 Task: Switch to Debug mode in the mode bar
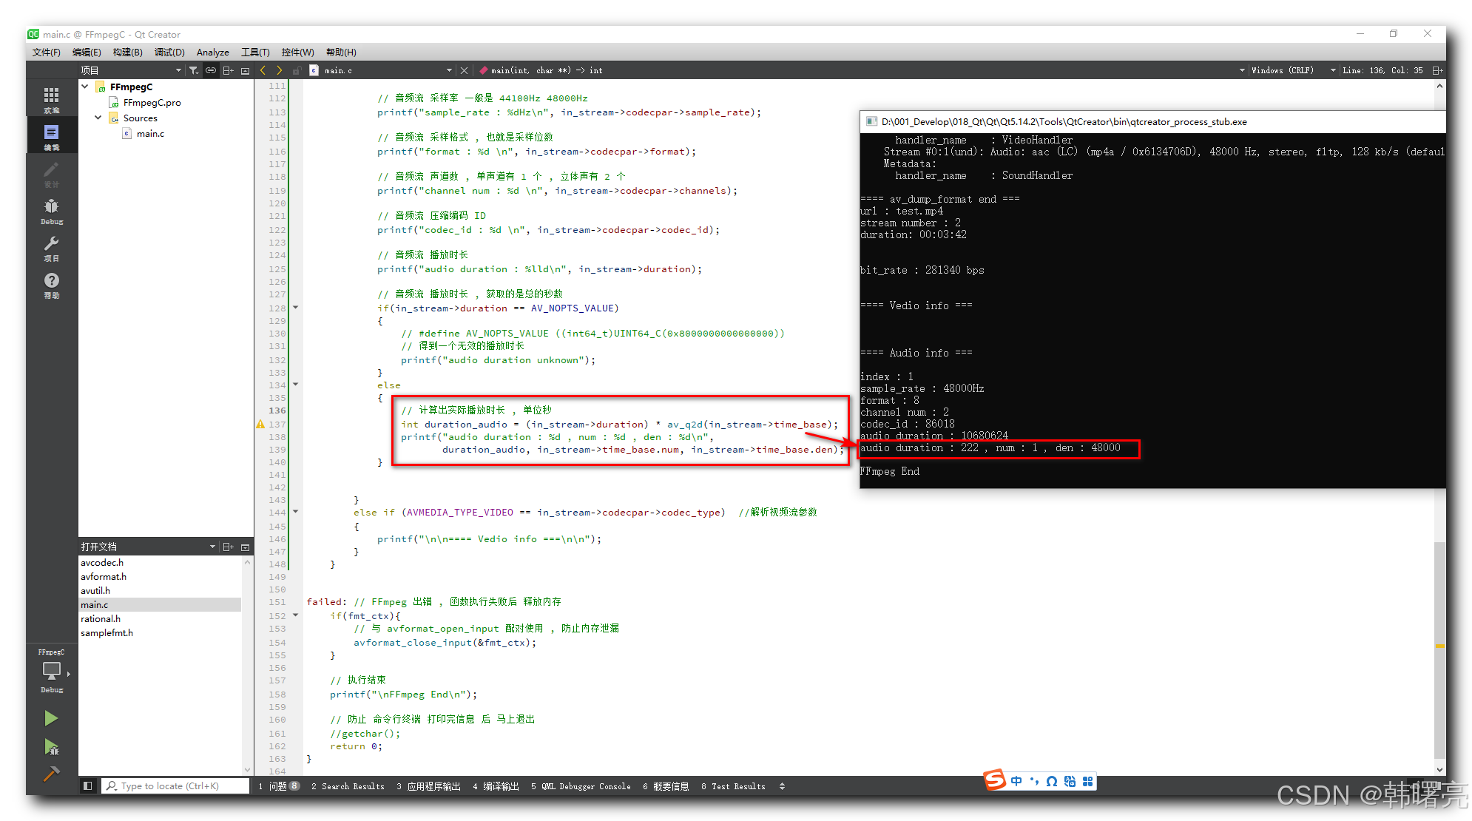point(51,211)
